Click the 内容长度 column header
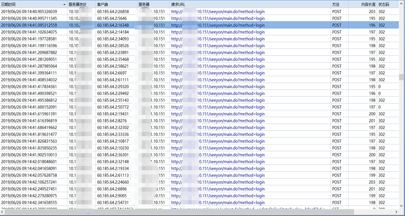This screenshot has height=216, width=405. [368, 4]
